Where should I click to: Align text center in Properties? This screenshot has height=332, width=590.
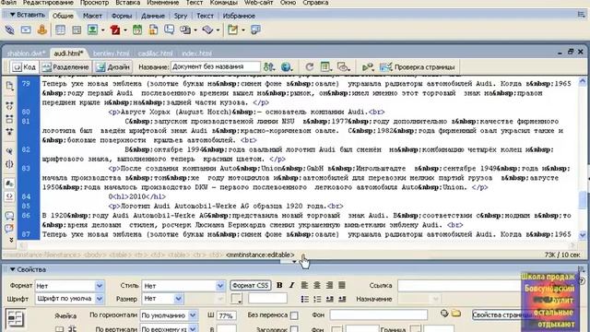coord(317,285)
